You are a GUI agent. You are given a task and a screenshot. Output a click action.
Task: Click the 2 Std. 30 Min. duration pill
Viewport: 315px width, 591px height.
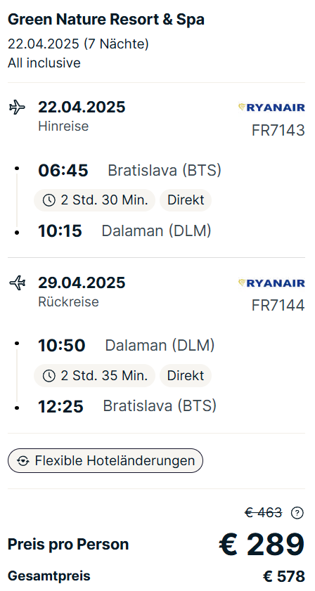95,200
